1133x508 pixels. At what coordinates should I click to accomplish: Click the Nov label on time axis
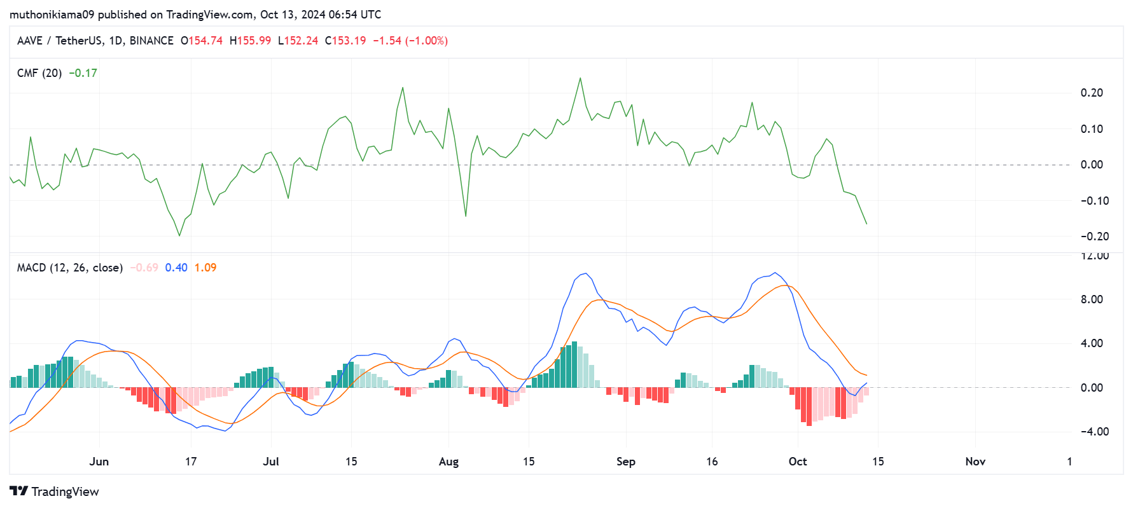(x=975, y=462)
